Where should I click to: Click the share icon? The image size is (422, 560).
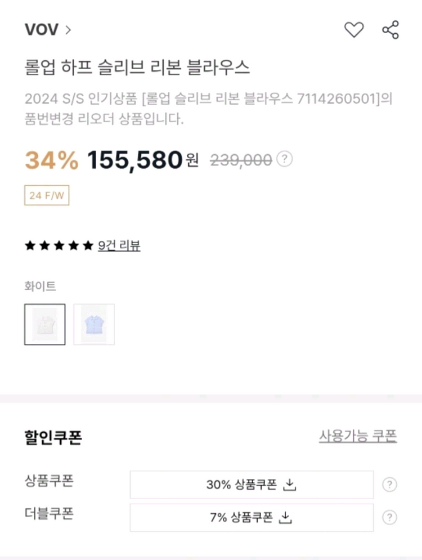[x=390, y=30]
